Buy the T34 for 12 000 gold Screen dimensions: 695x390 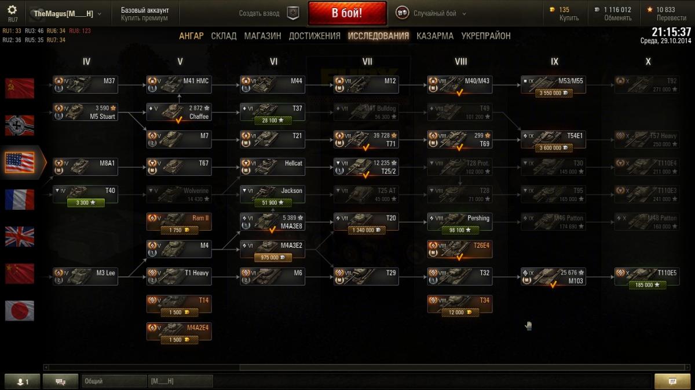[x=460, y=312]
